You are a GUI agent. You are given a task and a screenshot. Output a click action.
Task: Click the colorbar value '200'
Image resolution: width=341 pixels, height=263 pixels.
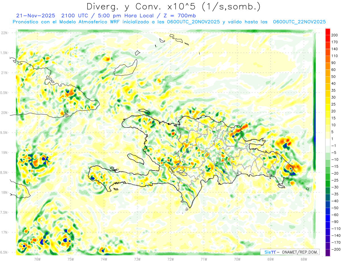click(x=334, y=35)
